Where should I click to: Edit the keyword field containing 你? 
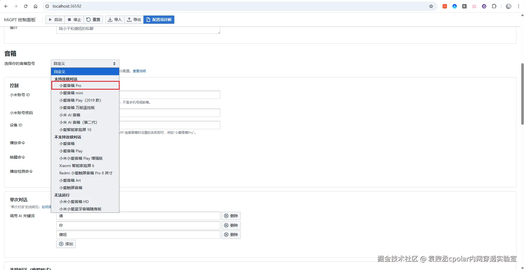(138, 225)
